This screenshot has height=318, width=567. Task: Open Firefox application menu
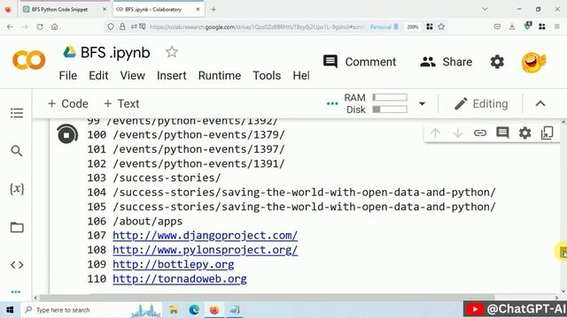[557, 26]
